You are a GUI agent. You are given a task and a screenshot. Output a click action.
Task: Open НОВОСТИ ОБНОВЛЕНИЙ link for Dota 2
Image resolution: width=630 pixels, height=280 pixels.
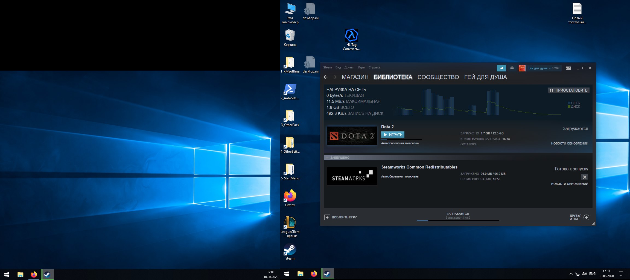pyautogui.click(x=569, y=143)
